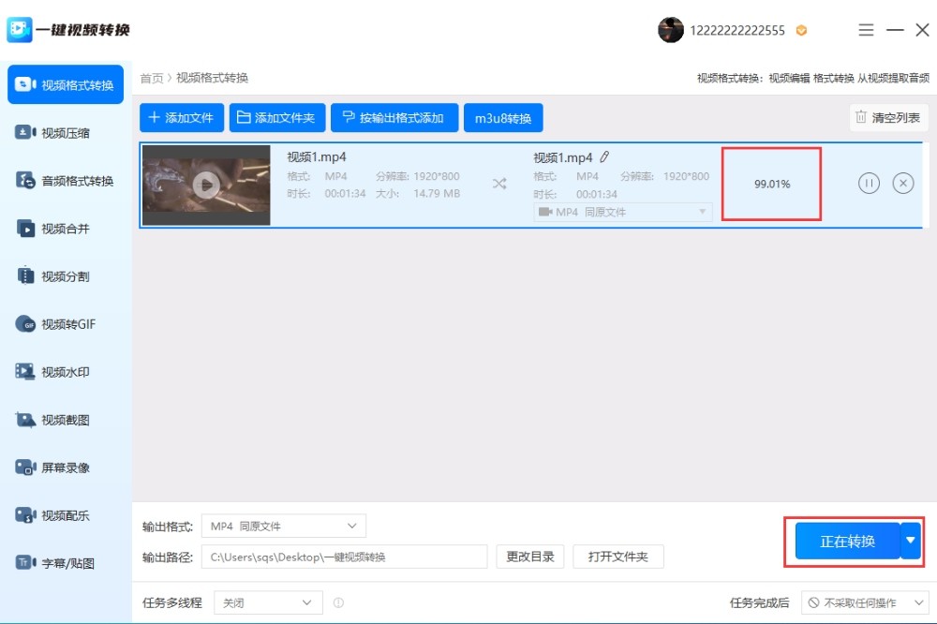The image size is (937, 624).
Task: Play the 视频1.mp4 preview thumbnail
Action: 205,184
